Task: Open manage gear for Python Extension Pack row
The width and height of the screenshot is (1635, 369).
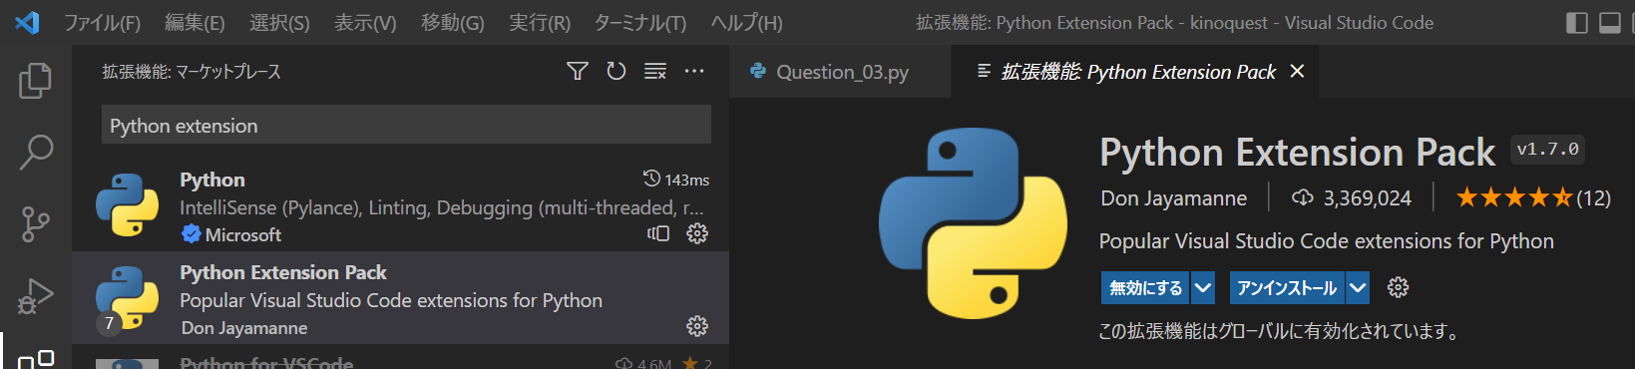Action: point(697,326)
